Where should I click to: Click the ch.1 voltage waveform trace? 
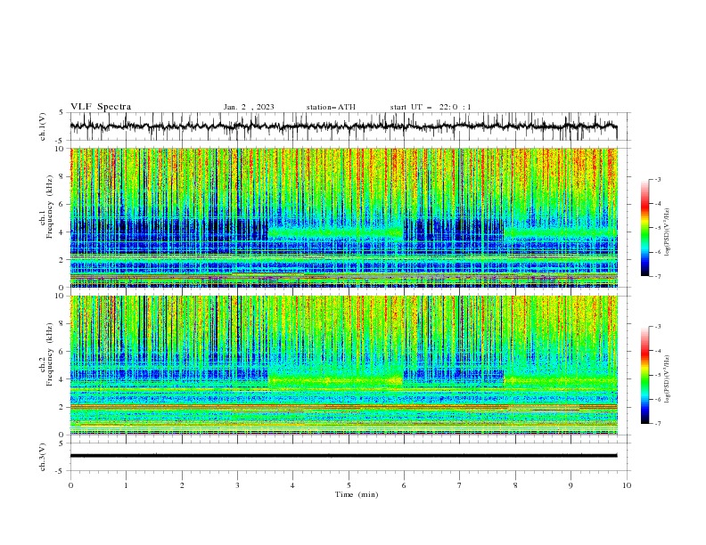pyautogui.click(x=343, y=126)
